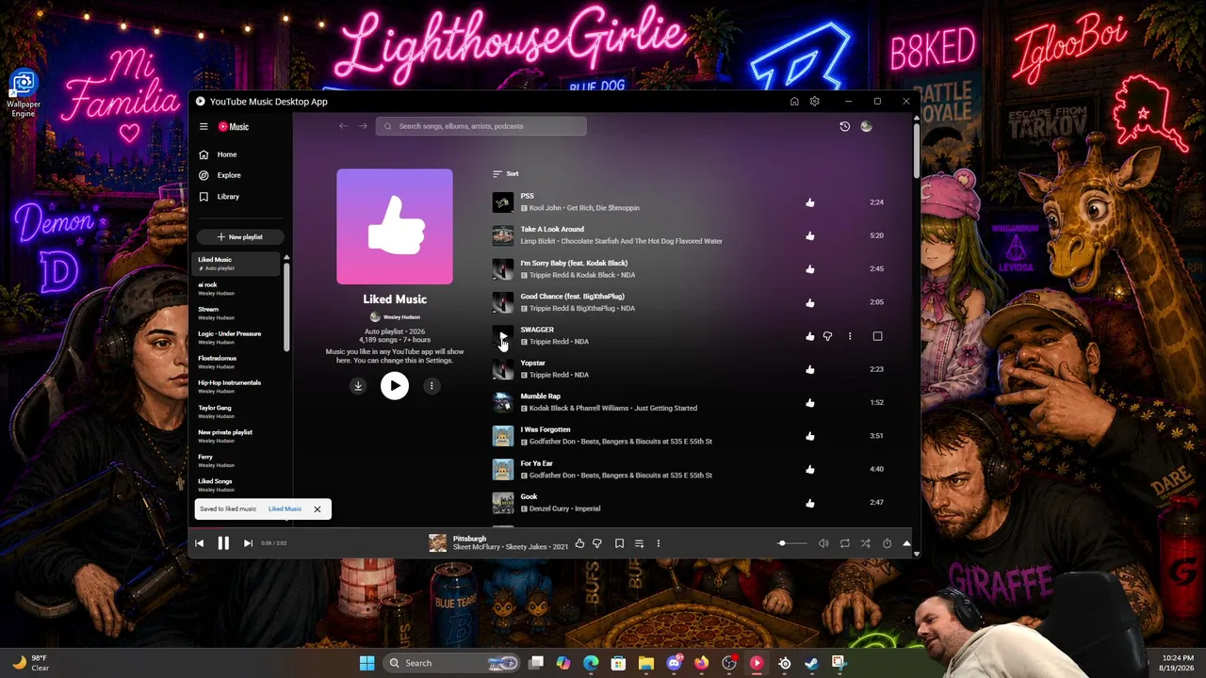Screen dimensions: 1206x678
Task: Click Liked Music playlist cover art
Action: [395, 226]
